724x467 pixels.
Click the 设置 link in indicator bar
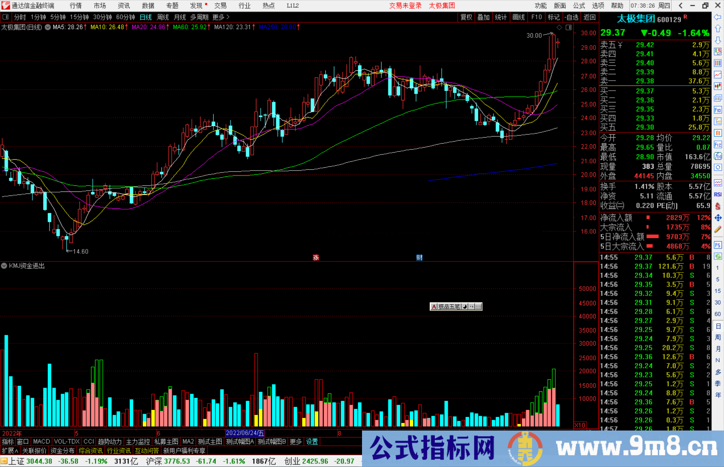(x=312, y=442)
